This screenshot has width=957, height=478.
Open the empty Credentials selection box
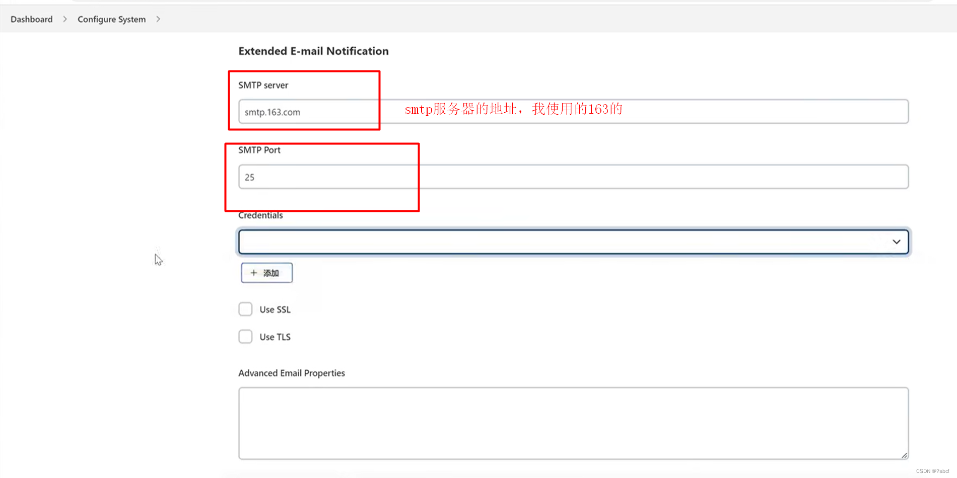554,242
